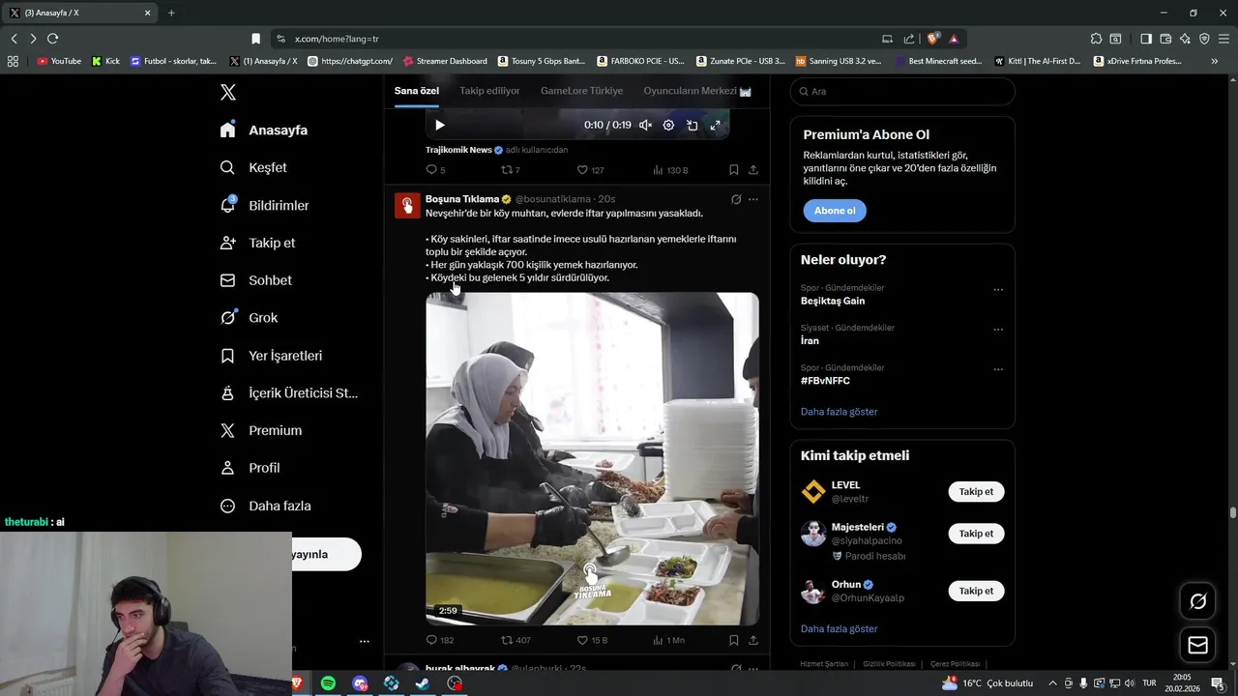This screenshot has width=1238, height=696.
Task: Click Abone ol premium button
Action: click(x=835, y=211)
